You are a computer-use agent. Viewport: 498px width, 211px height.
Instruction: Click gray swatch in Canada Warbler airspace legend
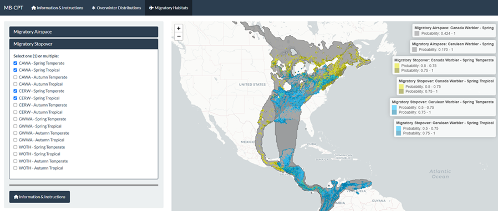pos(417,33)
